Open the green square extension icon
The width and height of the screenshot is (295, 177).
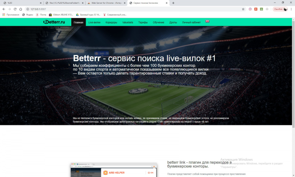(261, 9)
